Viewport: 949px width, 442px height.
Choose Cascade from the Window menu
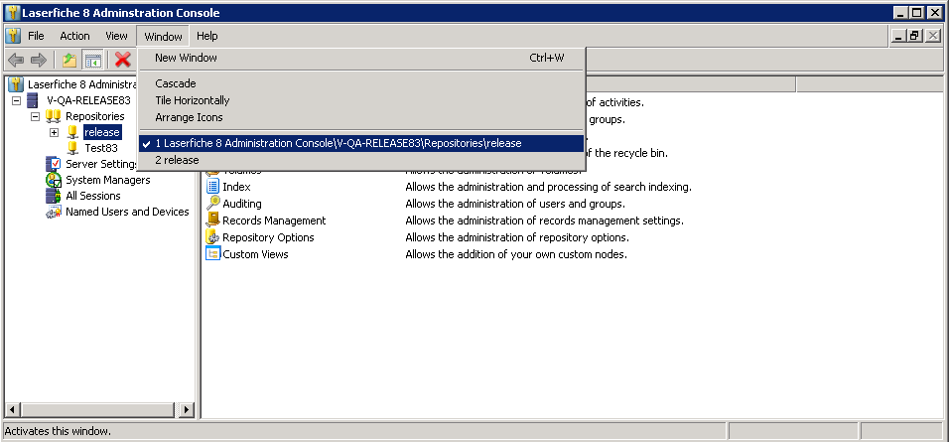coord(362,83)
